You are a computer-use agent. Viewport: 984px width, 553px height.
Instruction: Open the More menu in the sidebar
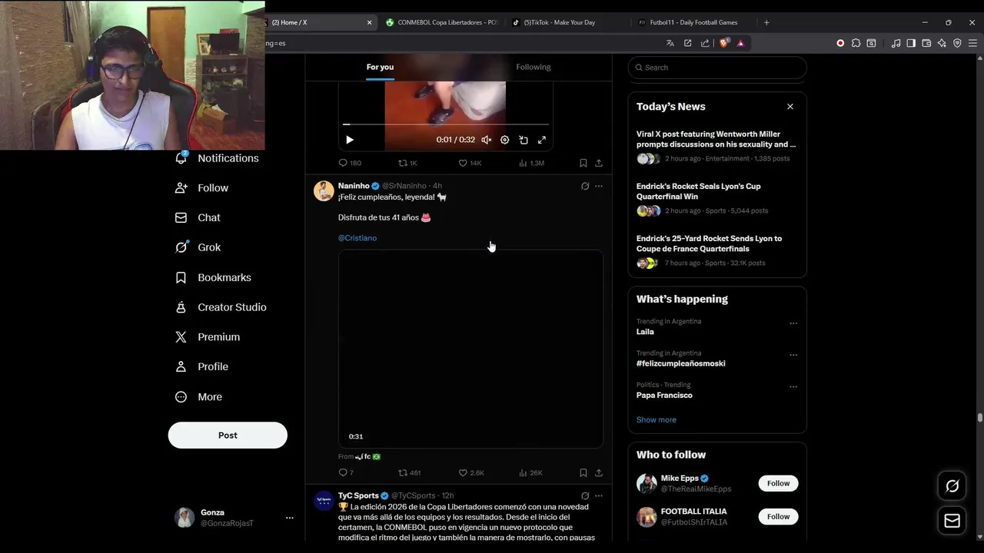pyautogui.click(x=199, y=397)
